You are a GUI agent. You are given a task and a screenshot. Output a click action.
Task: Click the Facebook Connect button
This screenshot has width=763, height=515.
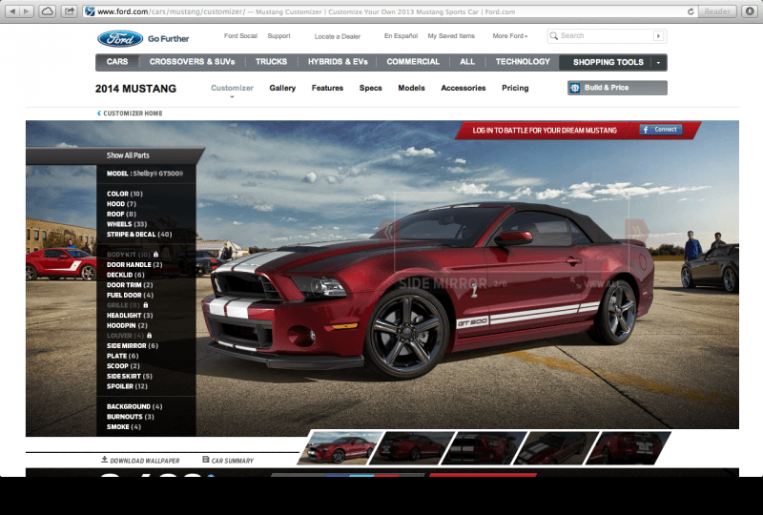point(661,130)
